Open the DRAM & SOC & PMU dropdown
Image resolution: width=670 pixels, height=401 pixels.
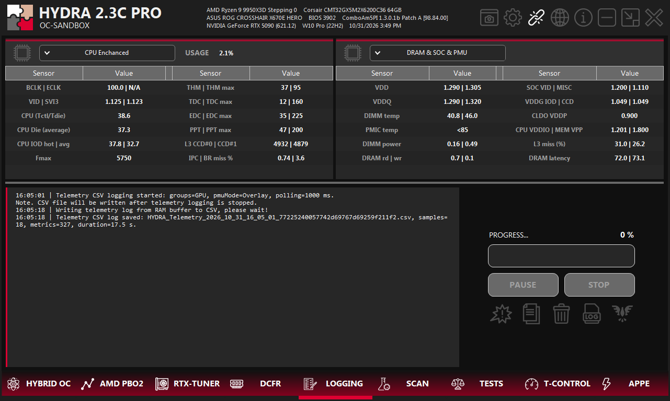[438, 53]
